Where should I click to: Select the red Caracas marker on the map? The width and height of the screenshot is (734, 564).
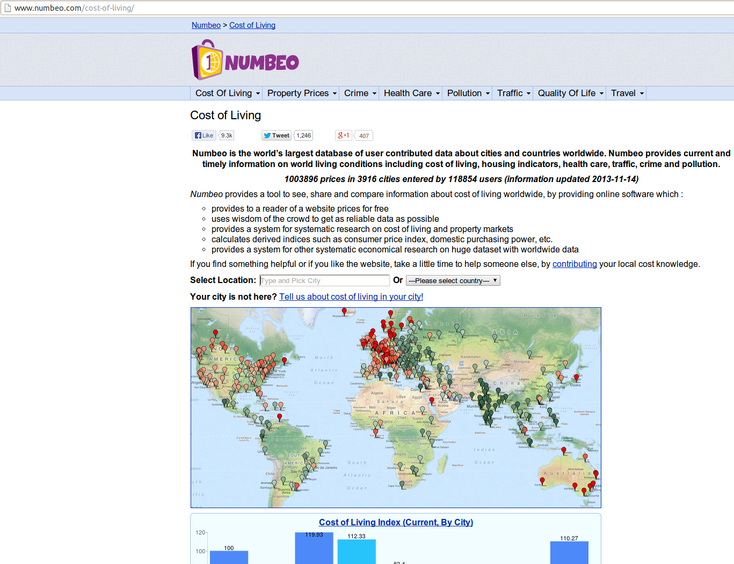(280, 417)
